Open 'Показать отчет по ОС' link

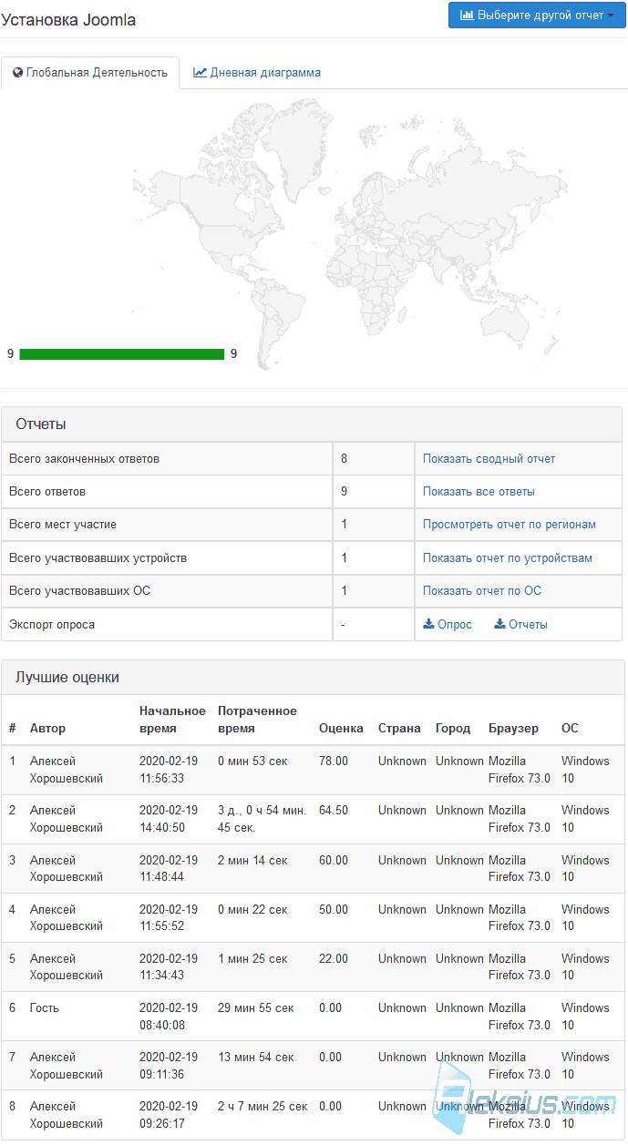(x=482, y=590)
